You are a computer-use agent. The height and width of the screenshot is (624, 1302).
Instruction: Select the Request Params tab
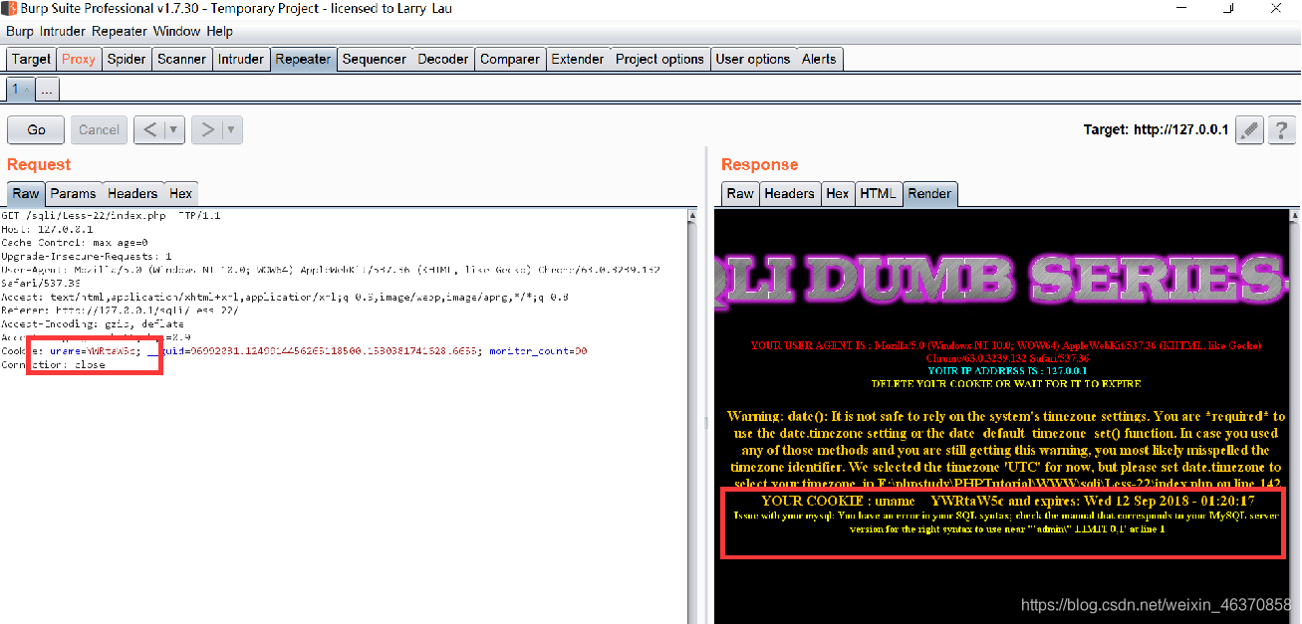coord(74,193)
